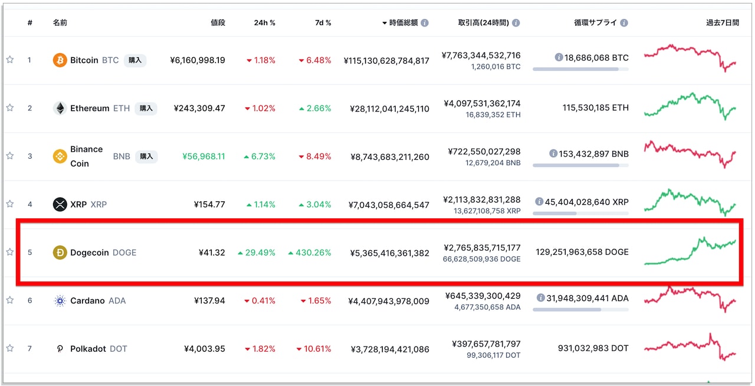Open the XRP 7-day sparkline chart
This screenshot has width=755, height=386.
point(691,202)
